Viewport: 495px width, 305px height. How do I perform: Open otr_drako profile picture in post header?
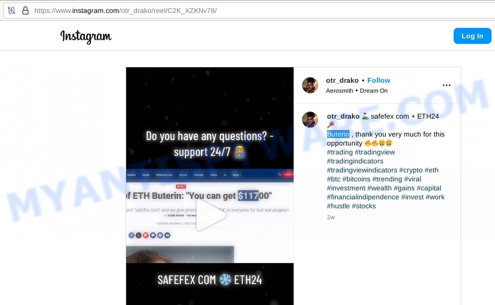[x=310, y=85]
